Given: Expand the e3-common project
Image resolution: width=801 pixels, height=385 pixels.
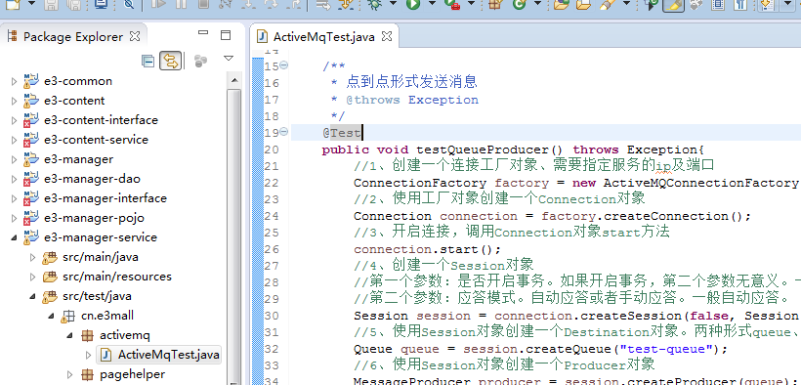Looking at the screenshot, I should tap(14, 81).
